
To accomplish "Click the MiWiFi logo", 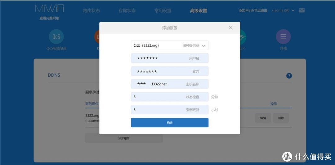I will 50,8.
